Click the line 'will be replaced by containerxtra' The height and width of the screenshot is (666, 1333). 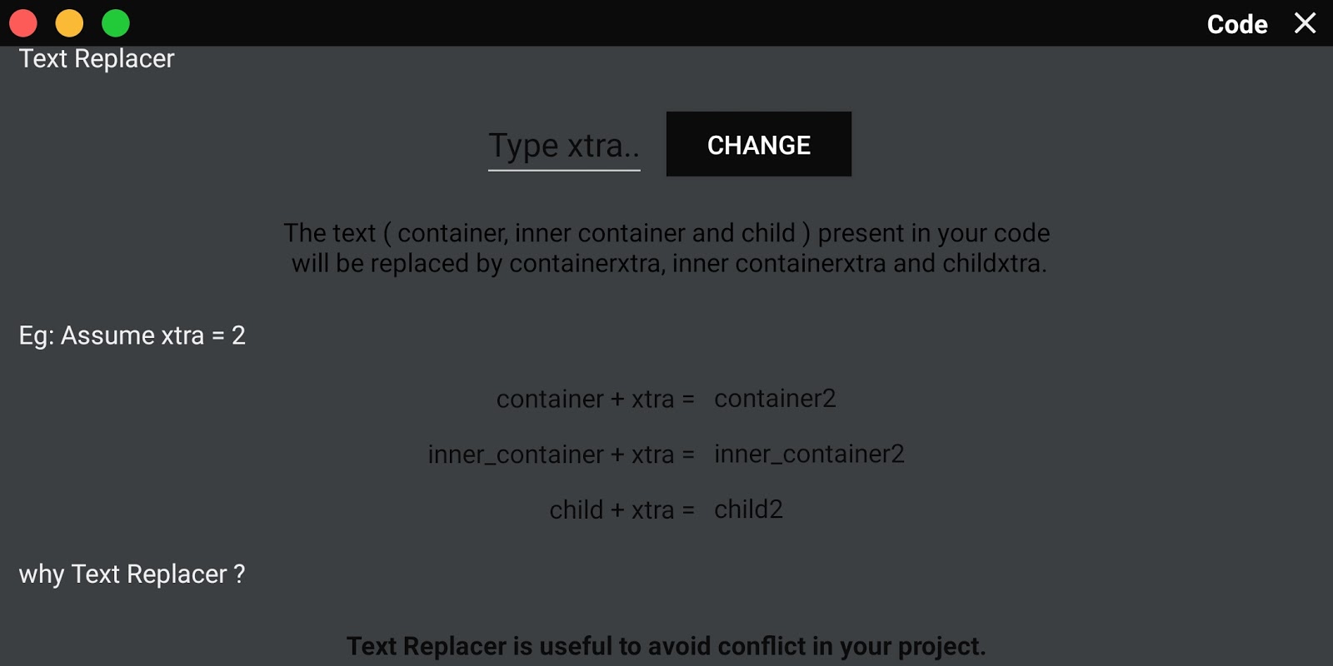[669, 263]
